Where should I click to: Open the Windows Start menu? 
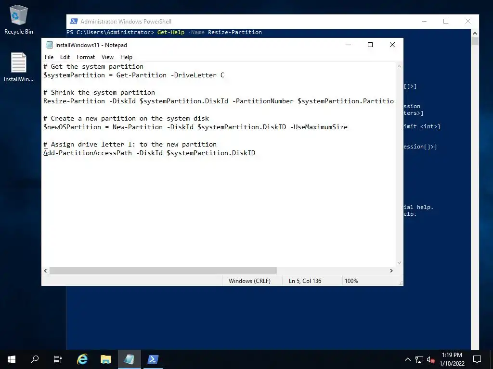pyautogui.click(x=12, y=359)
